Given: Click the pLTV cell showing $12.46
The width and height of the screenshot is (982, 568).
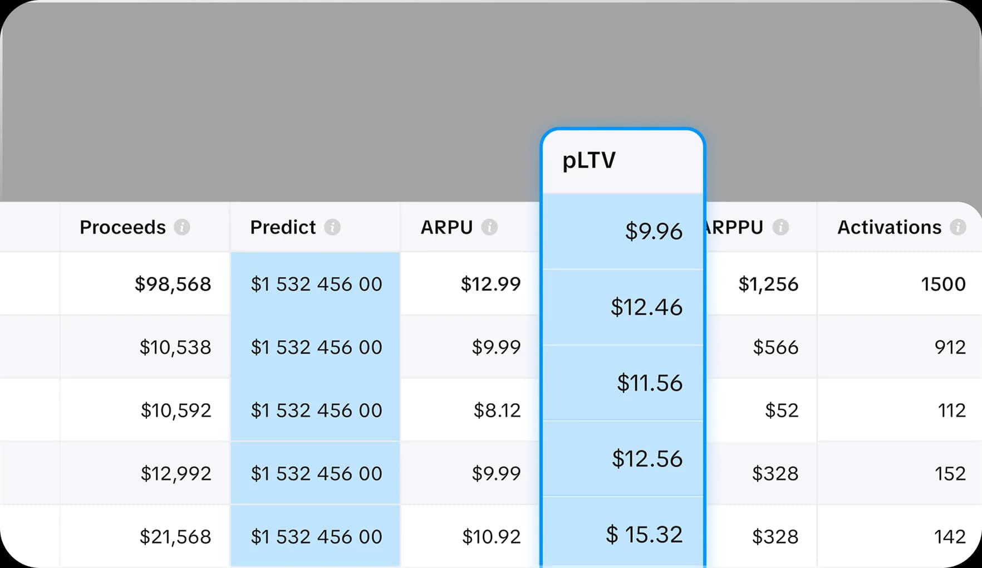Looking at the screenshot, I should pos(647,307).
